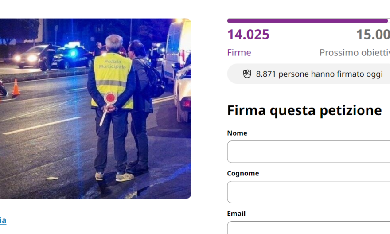Click the purple signature progress bar
390x234 pixels.
(x=308, y=21)
